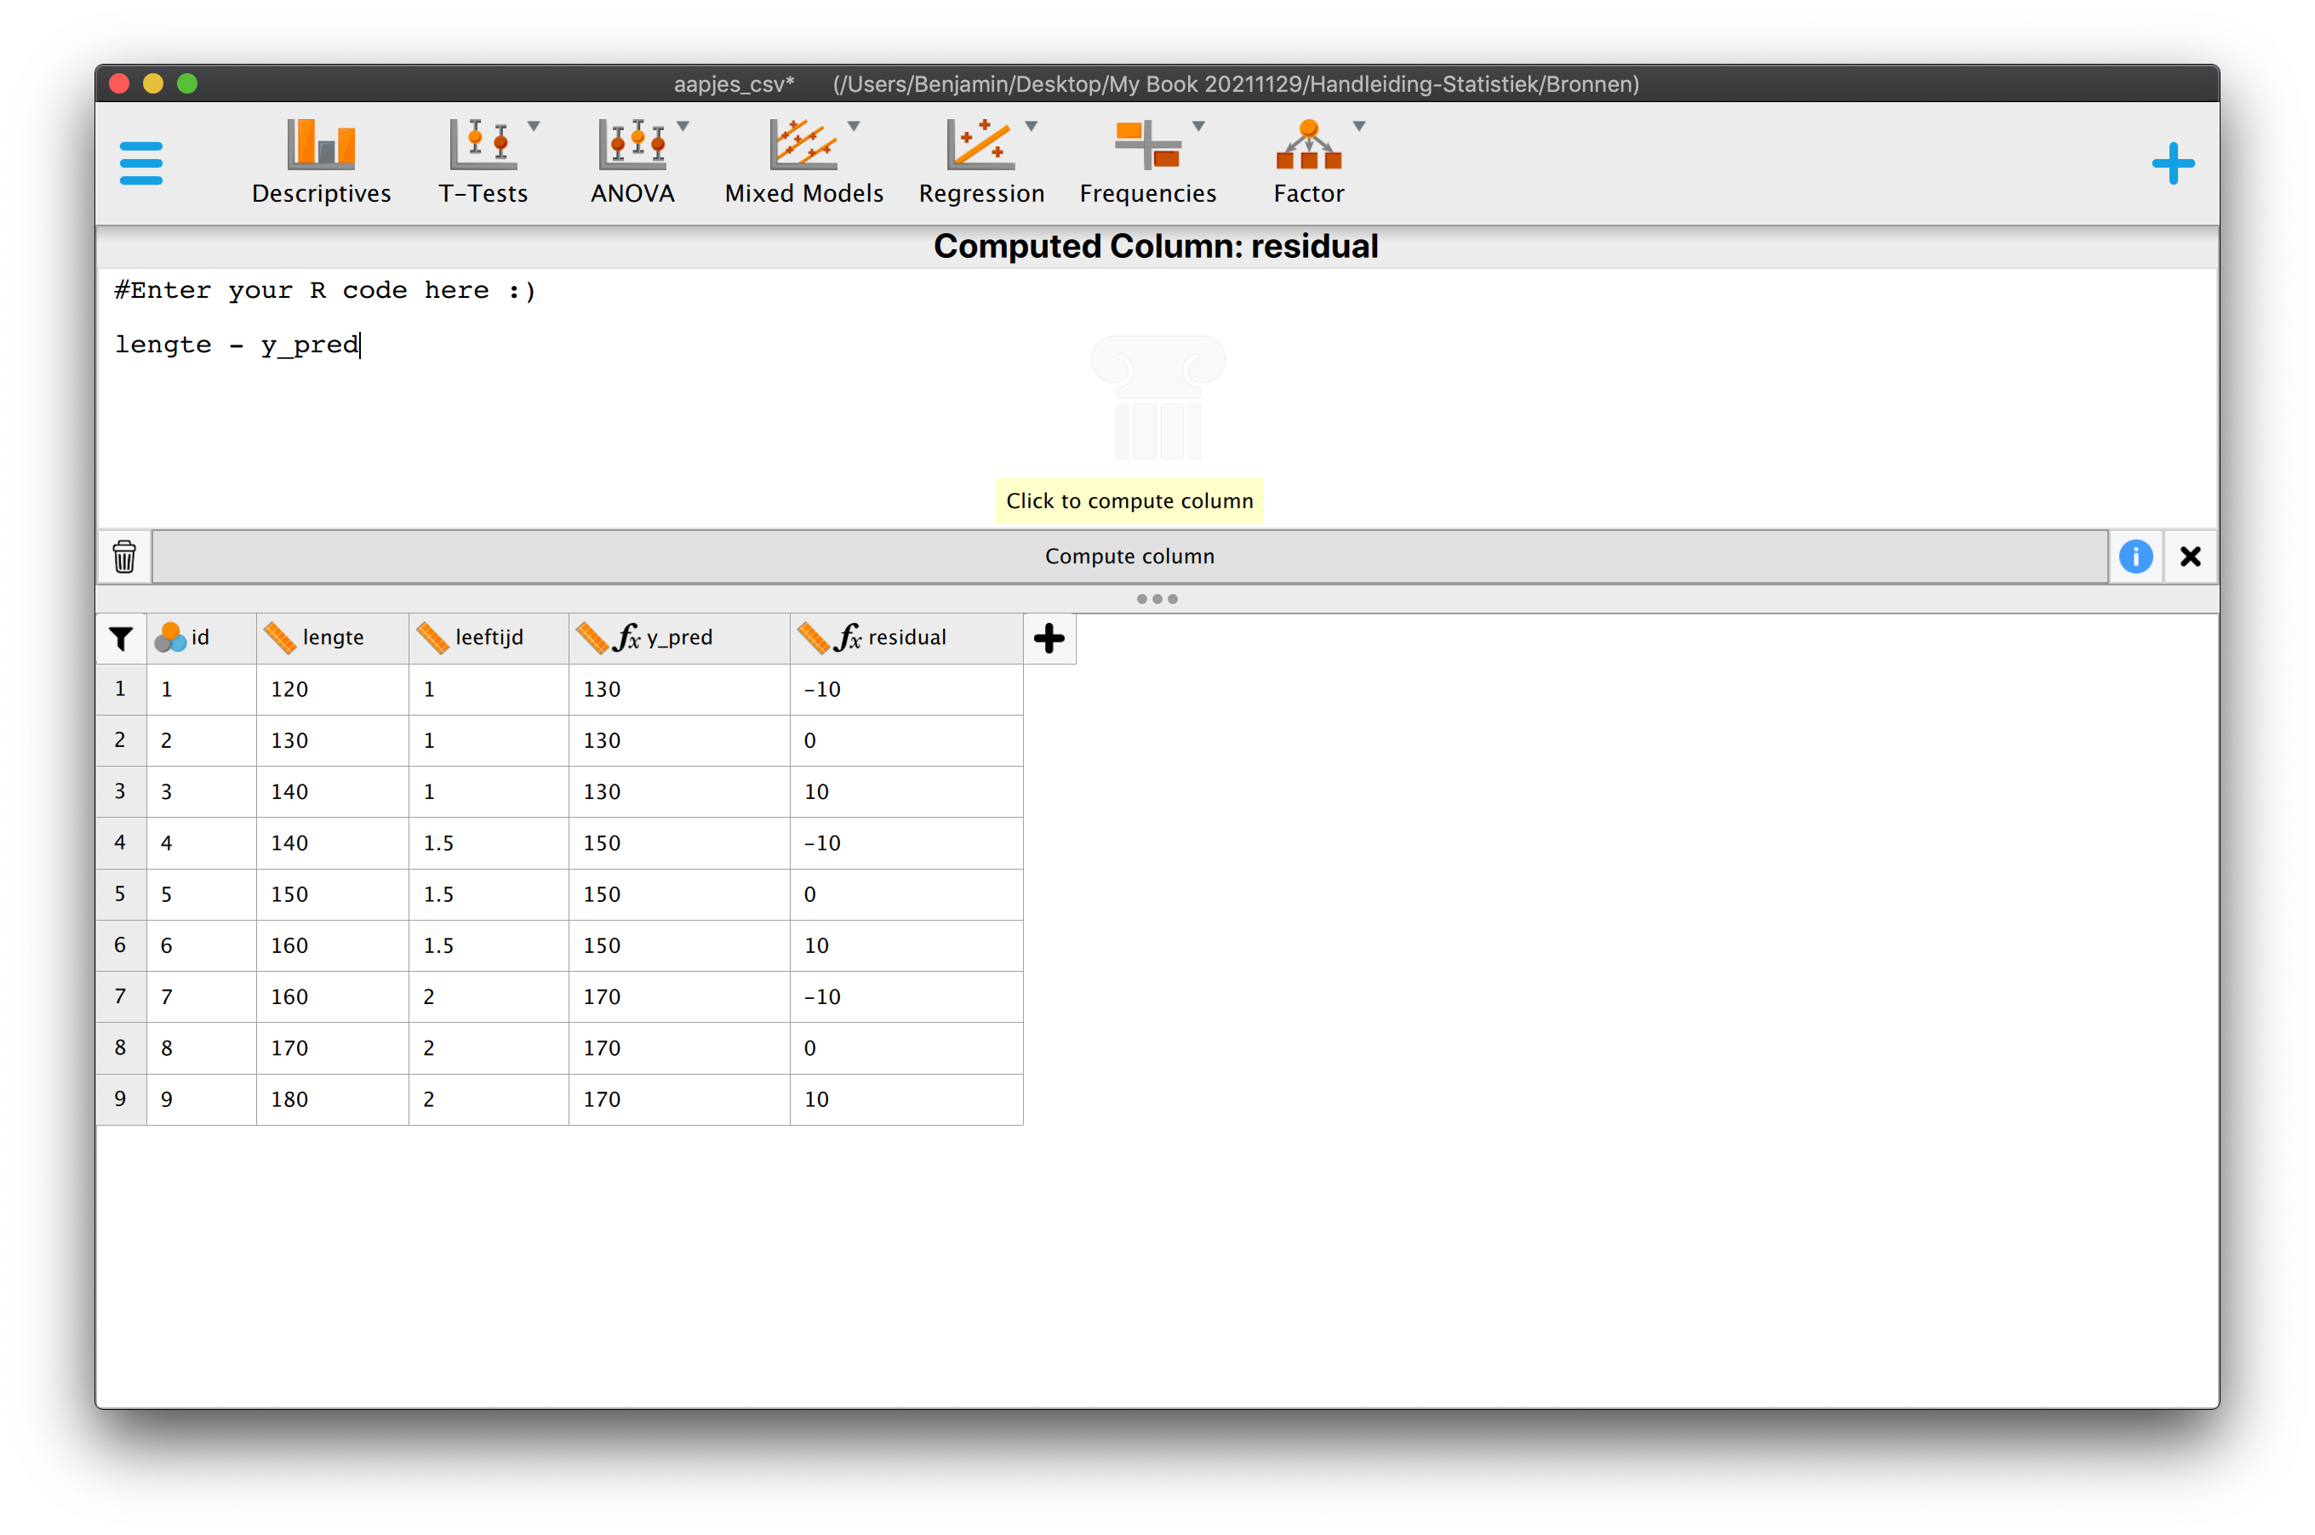Click residual cell in row 9
The width and height of the screenshot is (2315, 1535).
coord(906,1098)
